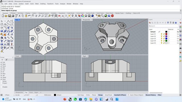Click Filter in status bar
The width and height of the screenshot is (182, 102).
(x=160, y=95)
